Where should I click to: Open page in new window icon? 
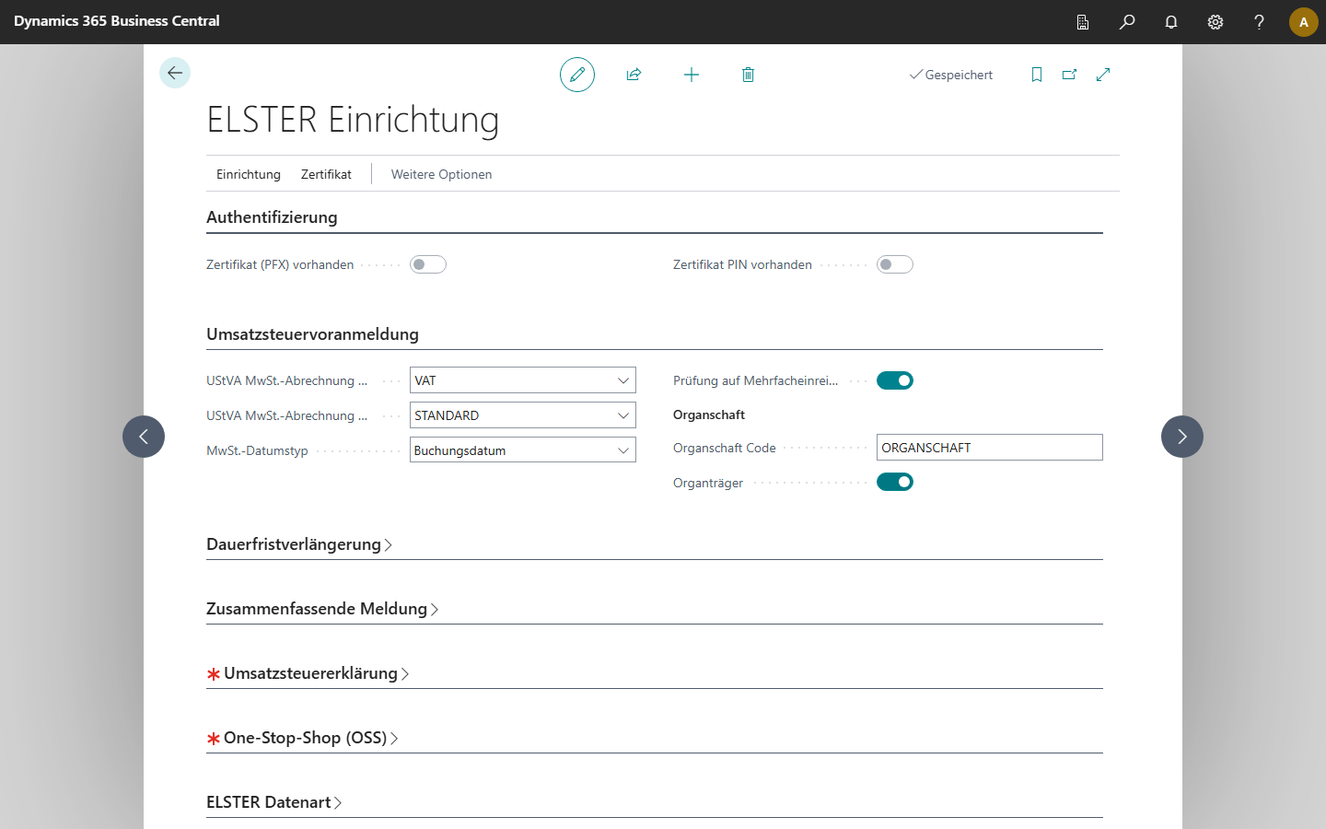[1069, 75]
